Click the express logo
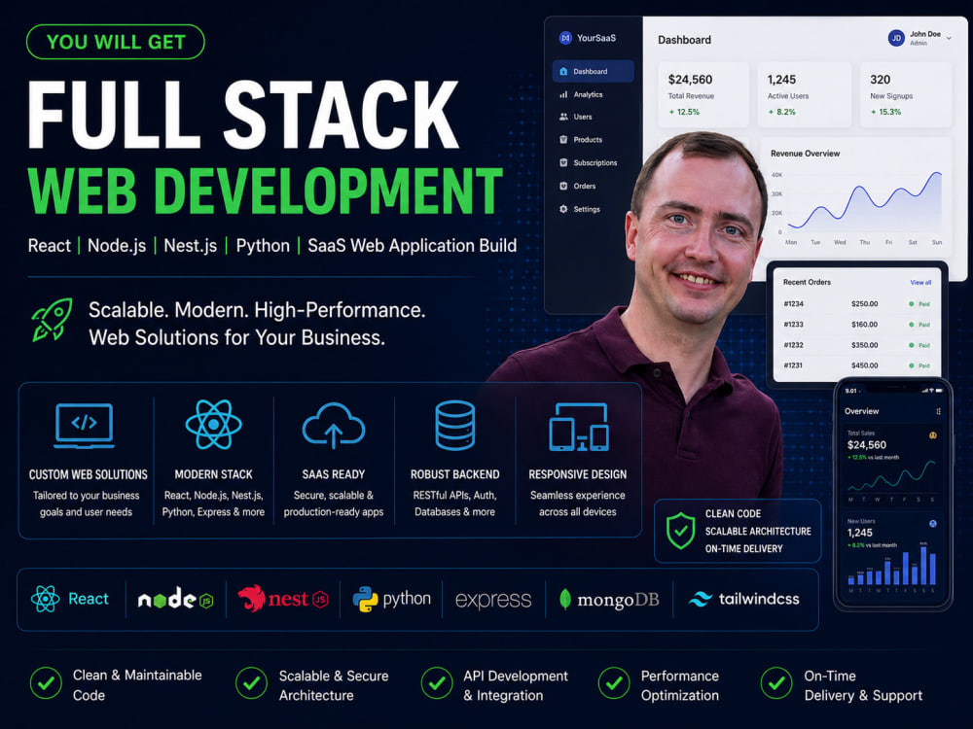Viewport: 973px width, 729px height. [493, 600]
